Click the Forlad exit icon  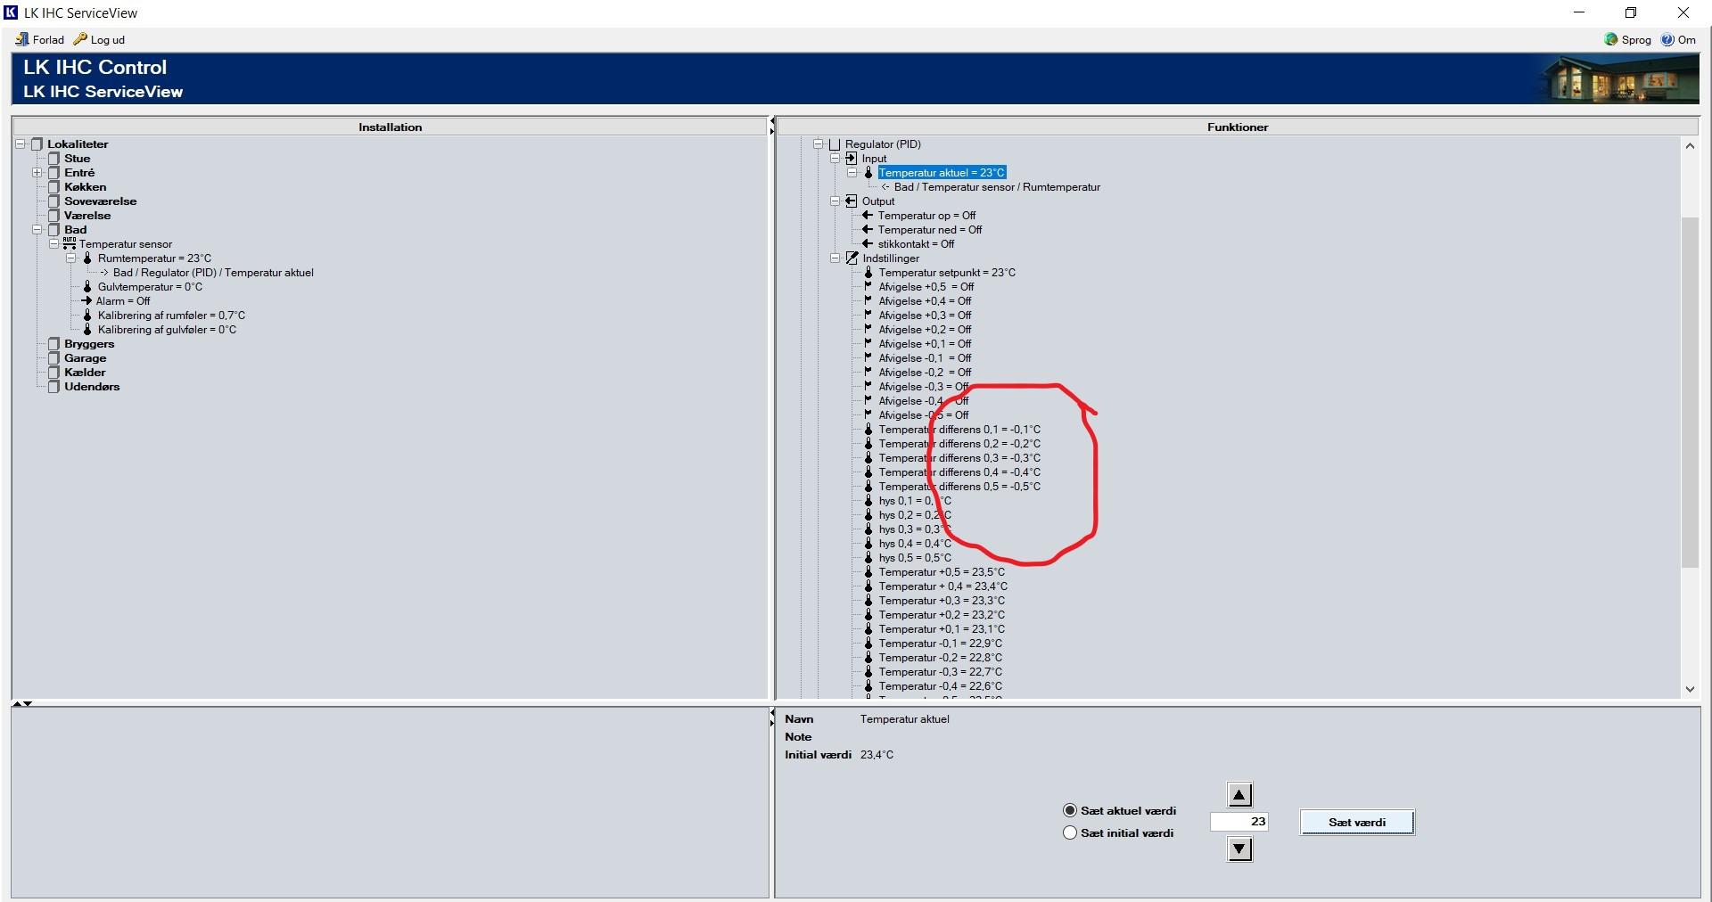[22, 39]
